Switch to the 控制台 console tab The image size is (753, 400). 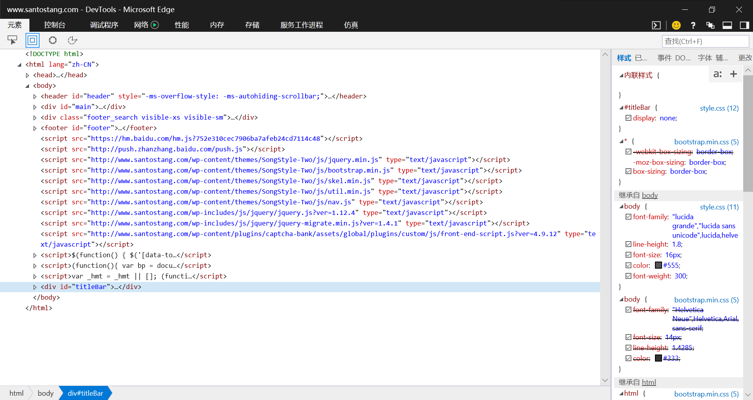pyautogui.click(x=55, y=25)
